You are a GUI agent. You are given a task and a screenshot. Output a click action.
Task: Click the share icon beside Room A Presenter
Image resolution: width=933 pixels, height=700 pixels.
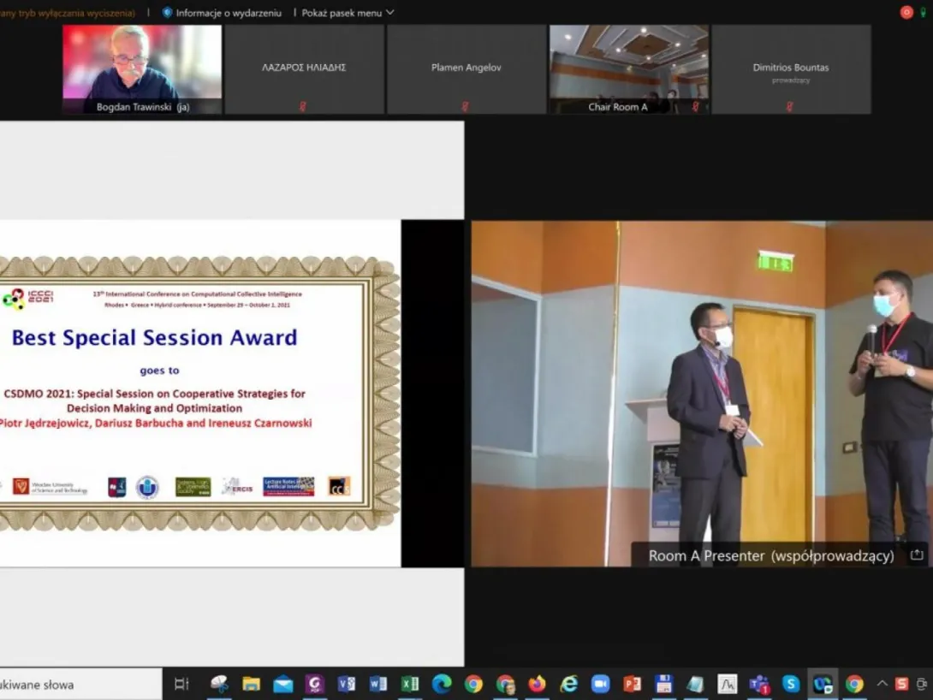(x=916, y=555)
